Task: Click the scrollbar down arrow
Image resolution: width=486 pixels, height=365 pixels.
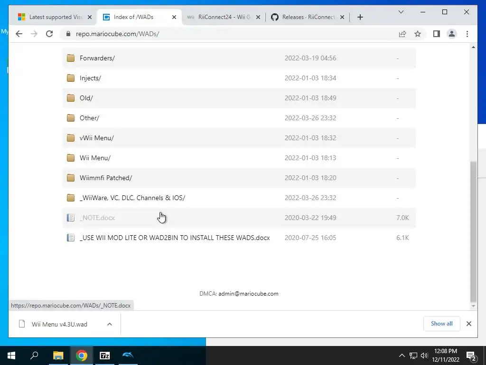Action: click(x=473, y=306)
